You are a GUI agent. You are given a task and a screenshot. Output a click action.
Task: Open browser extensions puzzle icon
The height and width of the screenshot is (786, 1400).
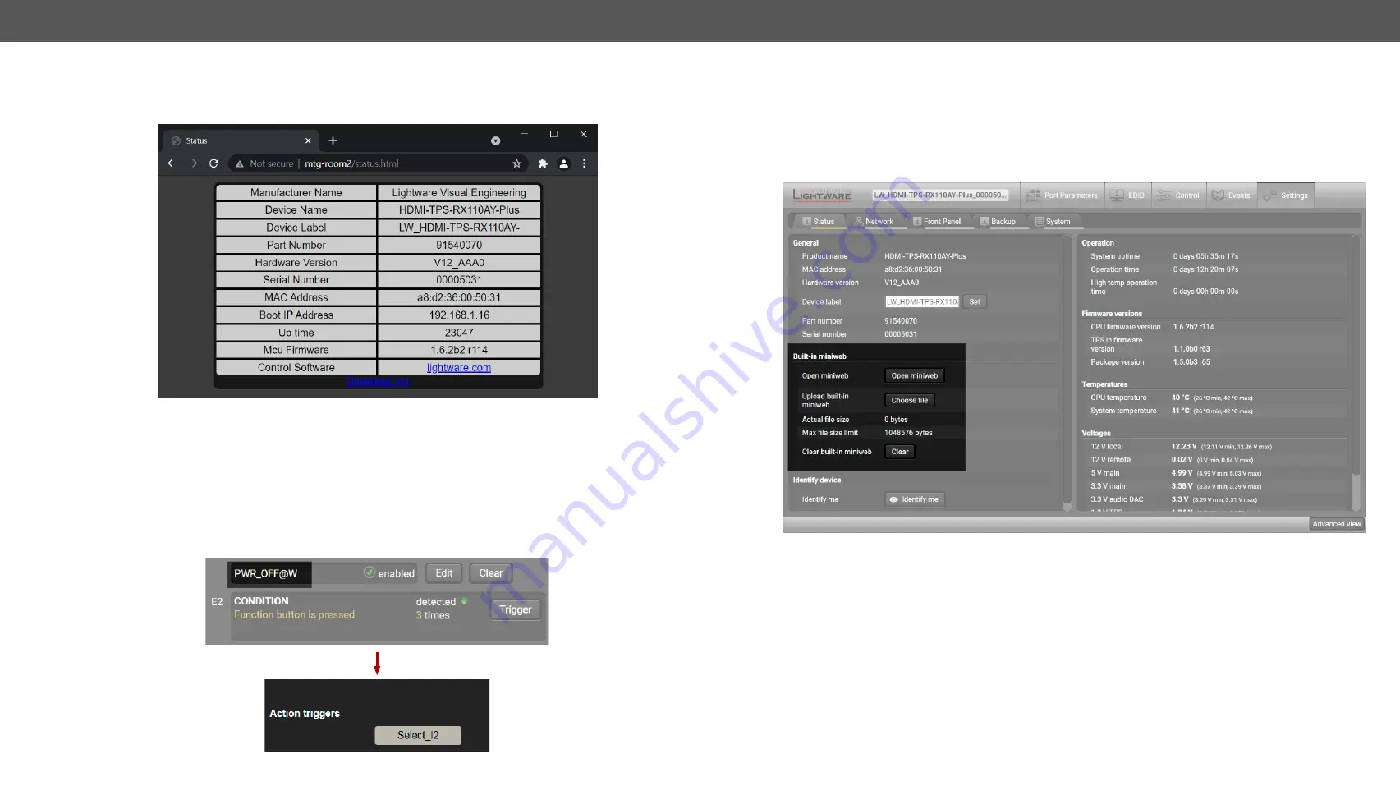pos(543,163)
